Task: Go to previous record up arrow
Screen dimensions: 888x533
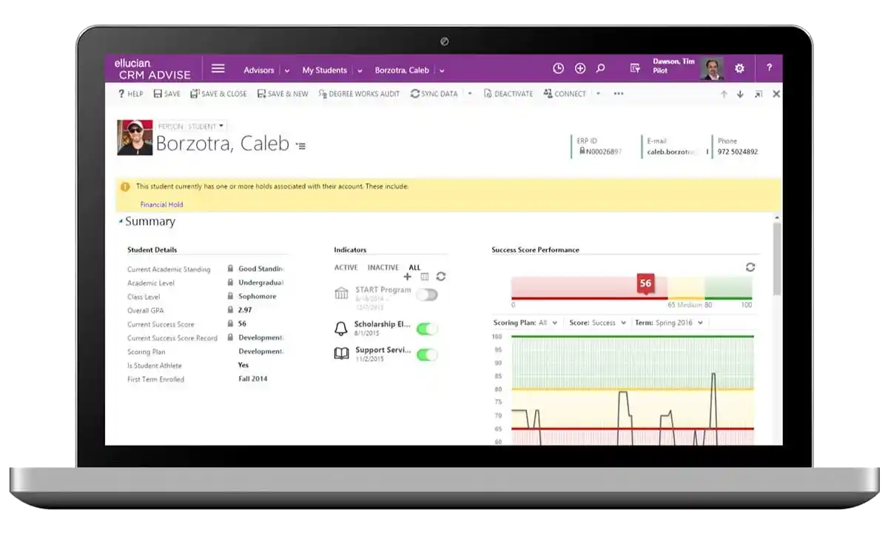Action: click(724, 94)
